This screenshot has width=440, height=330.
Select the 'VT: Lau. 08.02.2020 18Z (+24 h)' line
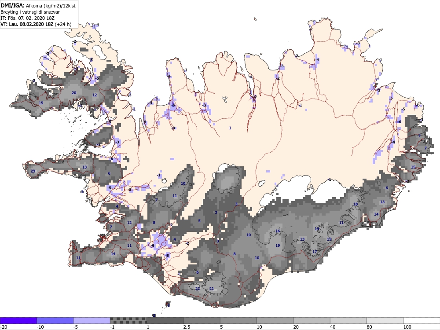(36, 24)
